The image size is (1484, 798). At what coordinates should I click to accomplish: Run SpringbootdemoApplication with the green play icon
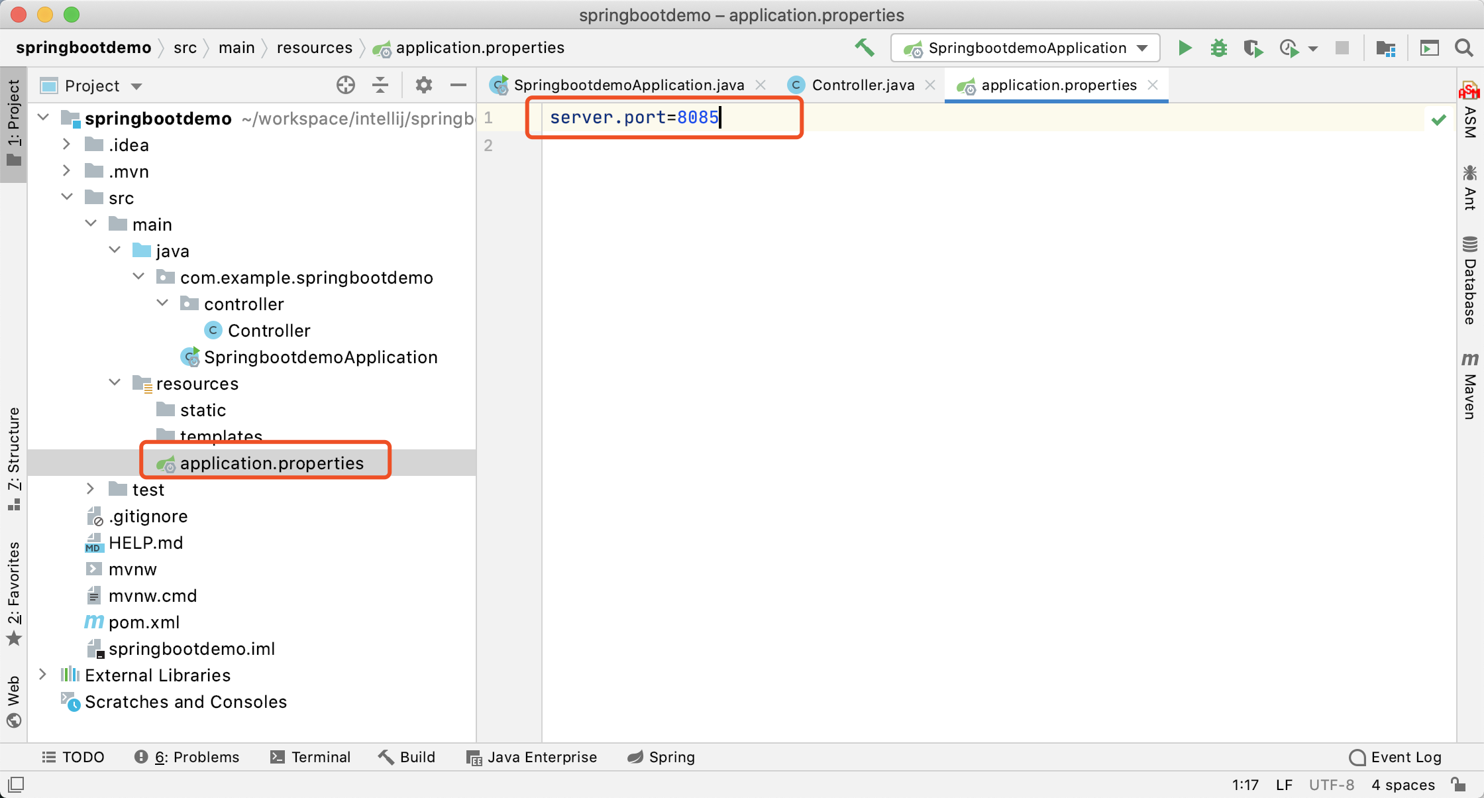point(1185,48)
